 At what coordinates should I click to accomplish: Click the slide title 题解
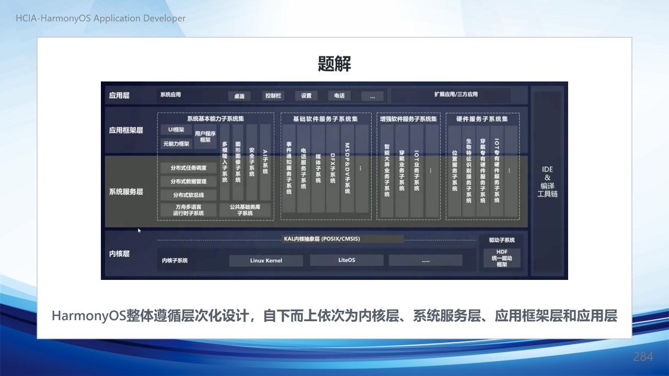click(334, 64)
